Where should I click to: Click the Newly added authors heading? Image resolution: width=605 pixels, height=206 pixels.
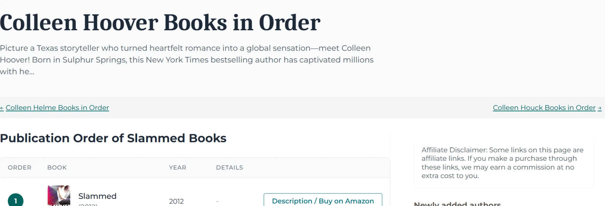(x=457, y=204)
